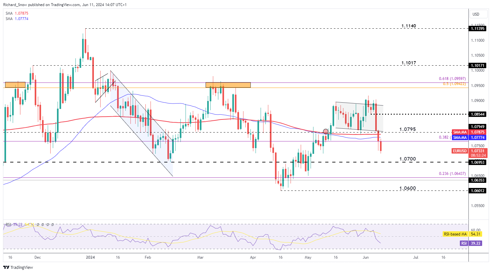Select the 1.06953 price axis label

[478, 162]
